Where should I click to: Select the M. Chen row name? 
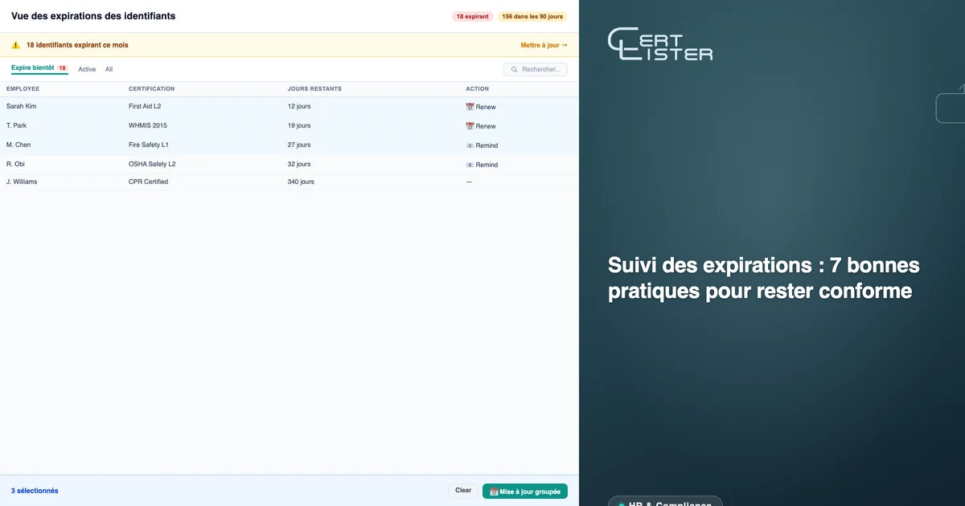[18, 145]
